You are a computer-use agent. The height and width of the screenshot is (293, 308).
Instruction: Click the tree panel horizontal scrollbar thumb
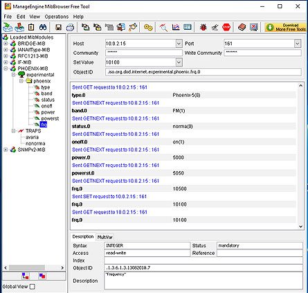[27, 268]
